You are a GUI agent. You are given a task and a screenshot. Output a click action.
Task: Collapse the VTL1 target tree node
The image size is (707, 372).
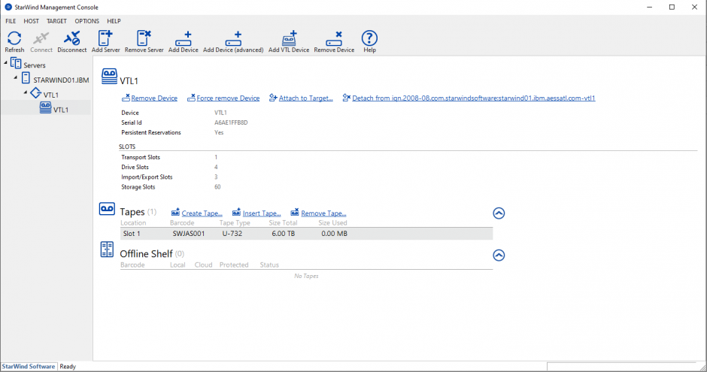pos(26,92)
